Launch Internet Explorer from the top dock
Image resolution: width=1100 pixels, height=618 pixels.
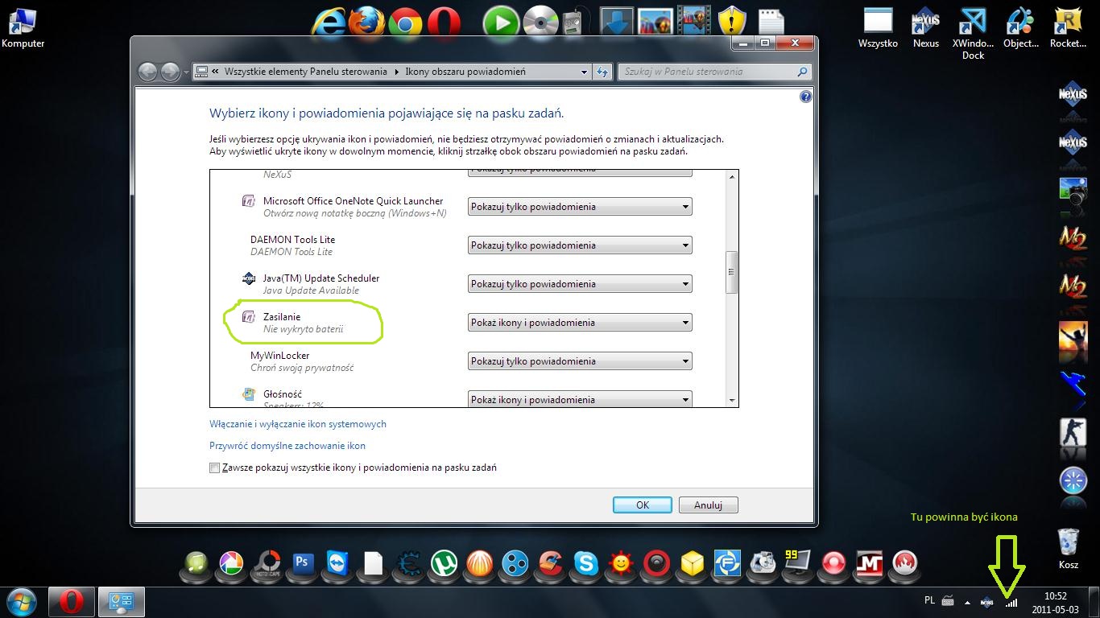[x=329, y=22]
